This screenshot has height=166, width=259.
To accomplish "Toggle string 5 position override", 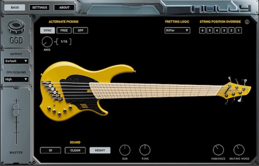I will (x=210, y=31).
